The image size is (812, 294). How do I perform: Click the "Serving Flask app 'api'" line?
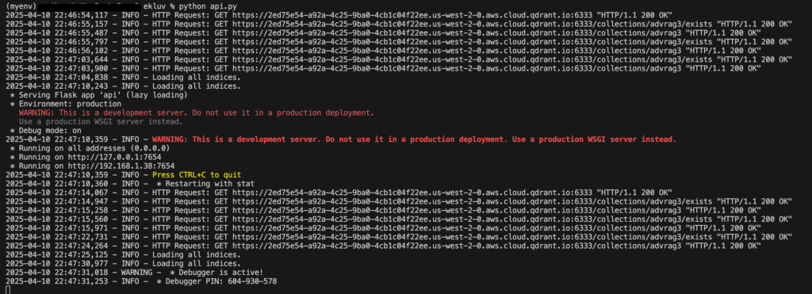98,95
